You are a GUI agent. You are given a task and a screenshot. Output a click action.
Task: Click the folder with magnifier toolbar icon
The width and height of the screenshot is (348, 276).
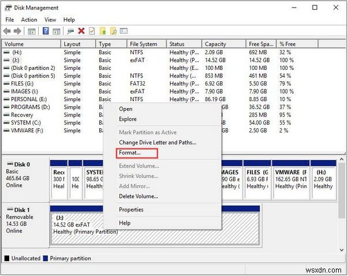pos(114,31)
